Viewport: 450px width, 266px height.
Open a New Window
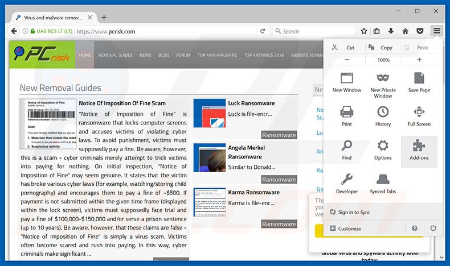tap(347, 82)
